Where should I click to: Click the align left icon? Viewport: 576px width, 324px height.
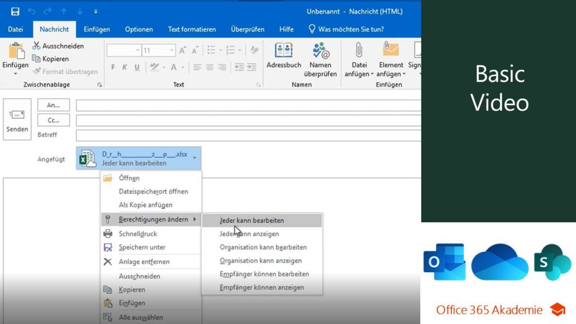point(197,67)
